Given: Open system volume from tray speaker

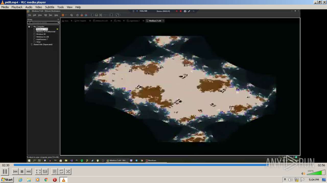Looking at the screenshot, I should 290,180.
